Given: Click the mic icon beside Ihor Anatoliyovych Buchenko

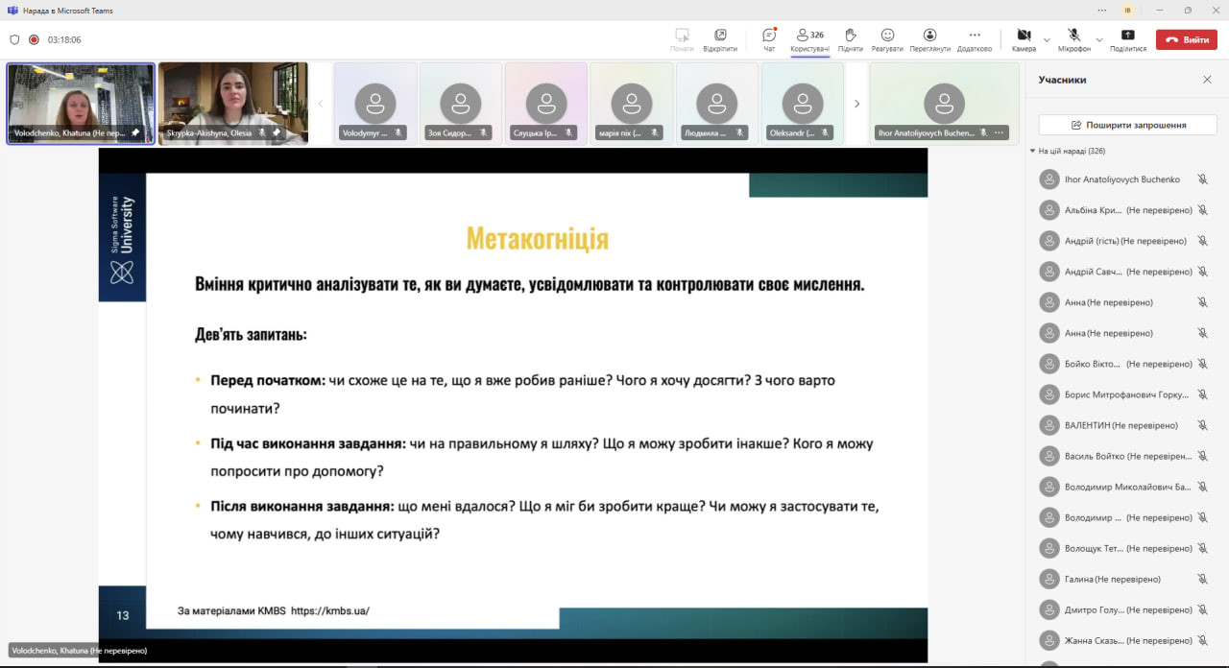Looking at the screenshot, I should pyautogui.click(x=1202, y=179).
